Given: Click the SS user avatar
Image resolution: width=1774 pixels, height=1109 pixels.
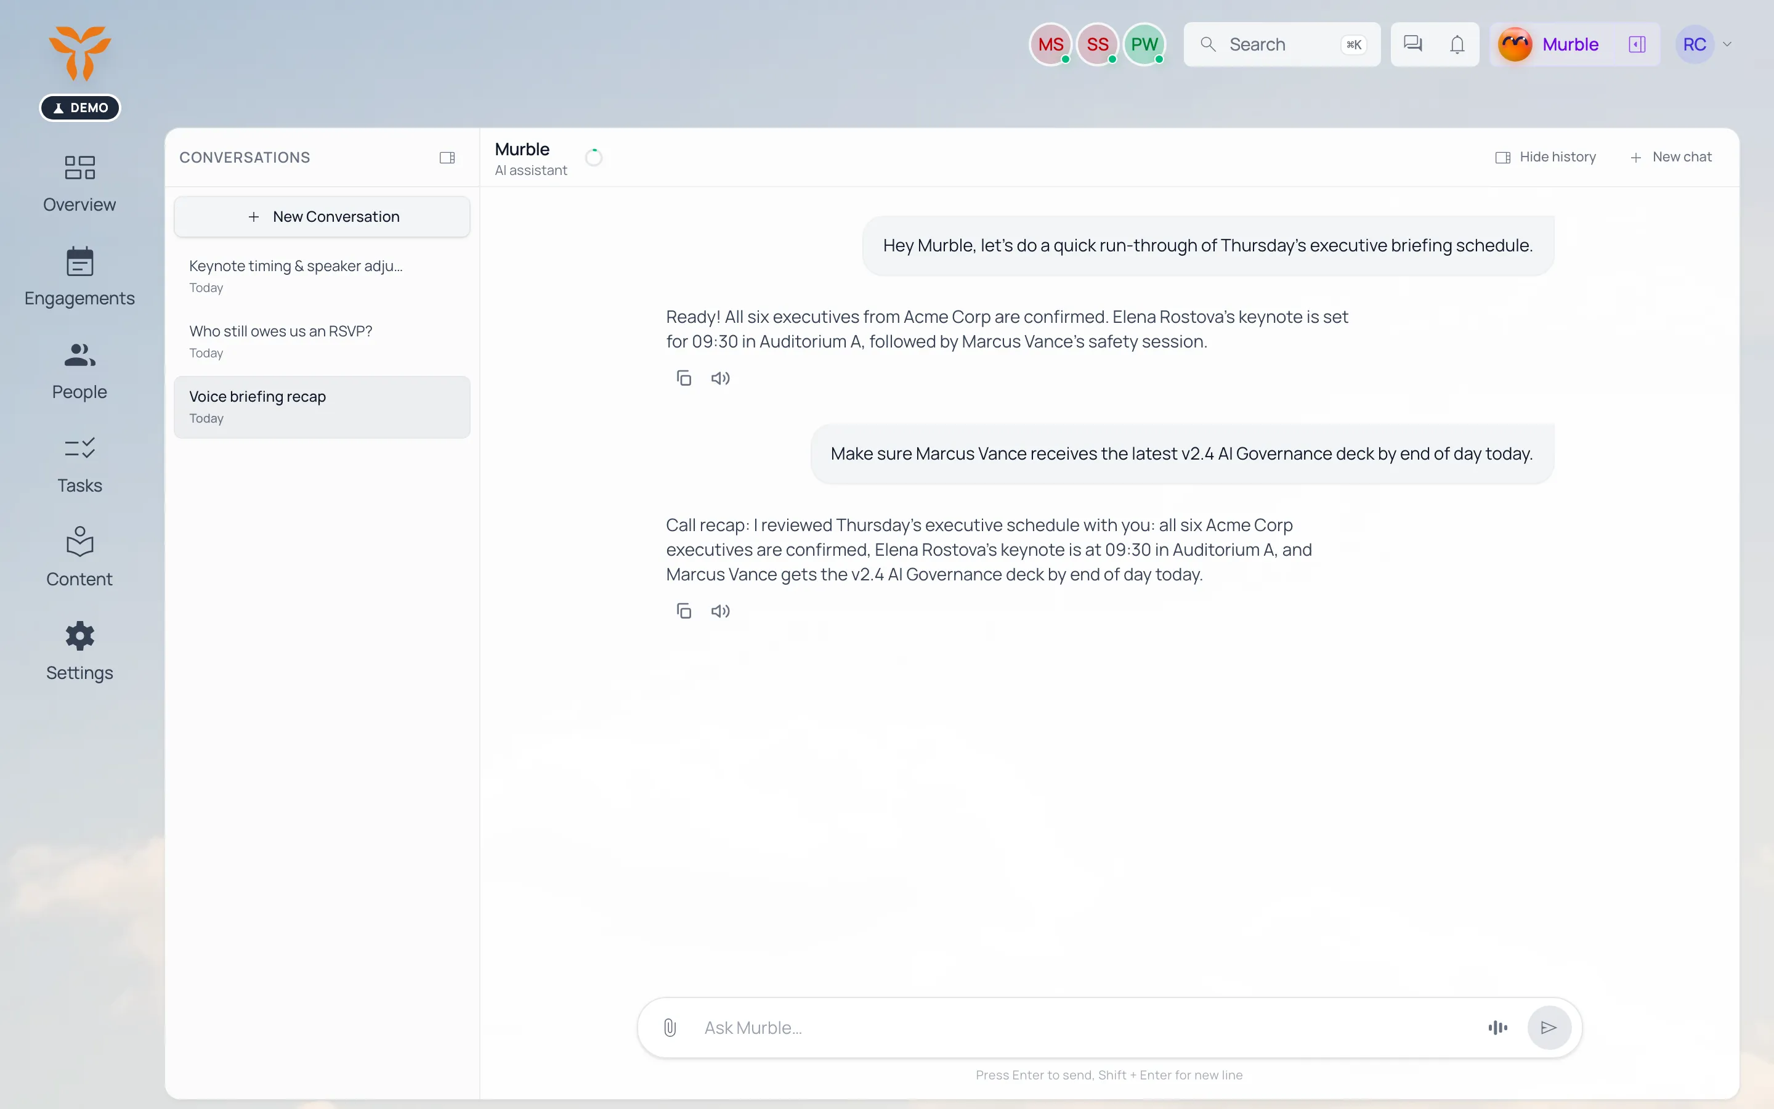Looking at the screenshot, I should [x=1098, y=44].
